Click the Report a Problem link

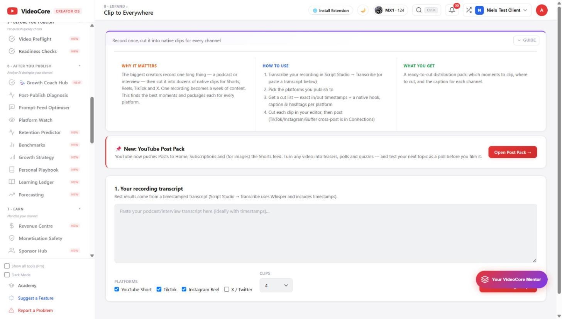(x=35, y=311)
